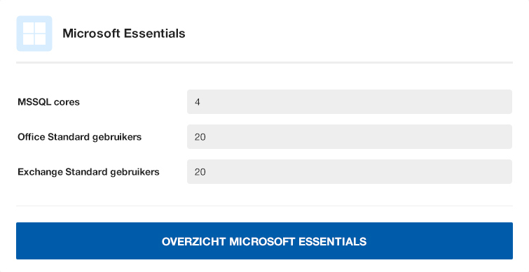Focus the MSSQL cores input field

pos(350,101)
